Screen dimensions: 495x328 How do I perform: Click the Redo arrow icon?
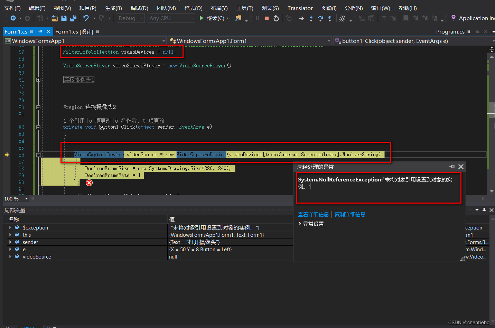[x=101, y=18]
